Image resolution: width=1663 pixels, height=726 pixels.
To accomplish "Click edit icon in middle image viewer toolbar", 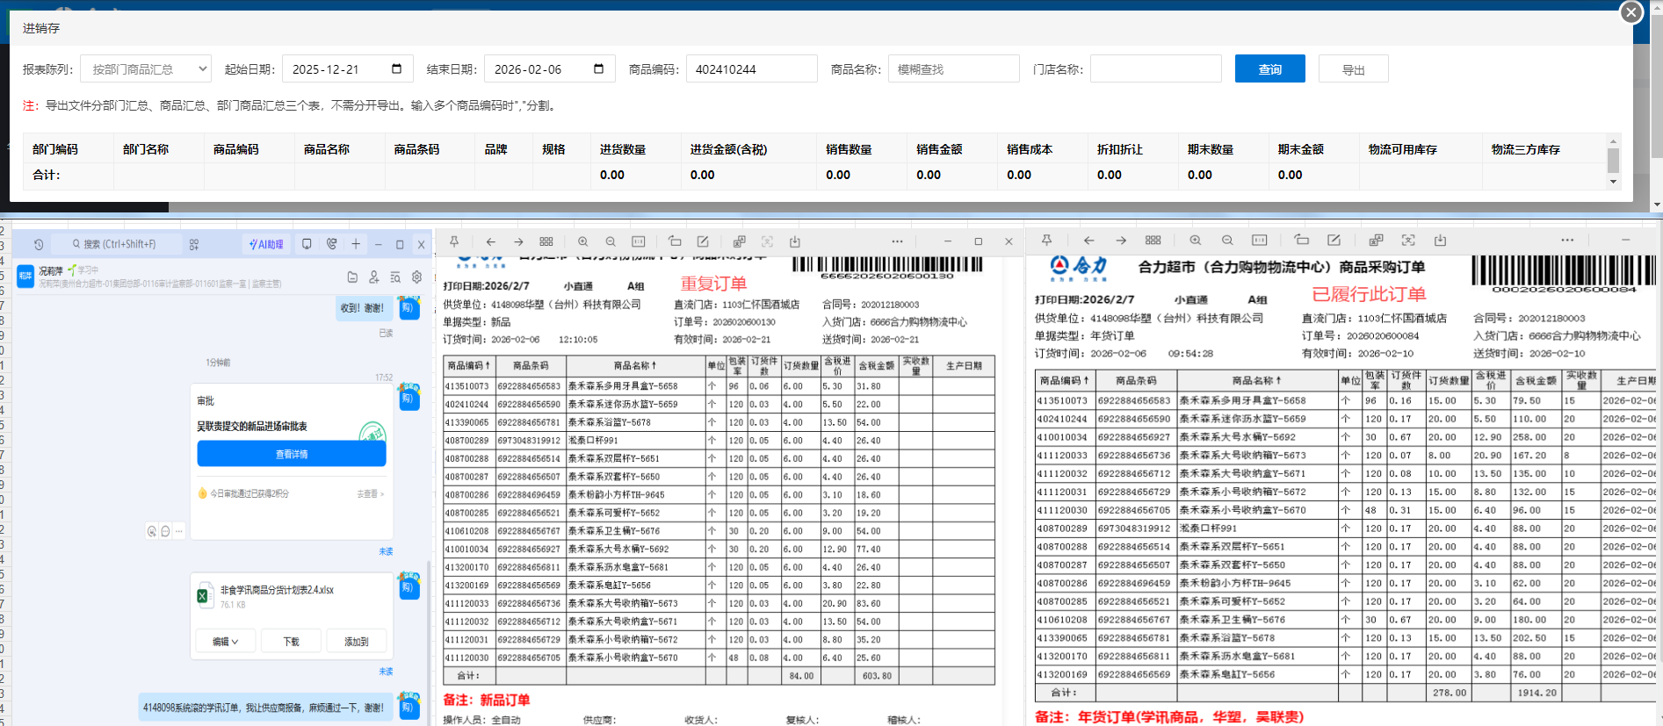I will 703,241.
